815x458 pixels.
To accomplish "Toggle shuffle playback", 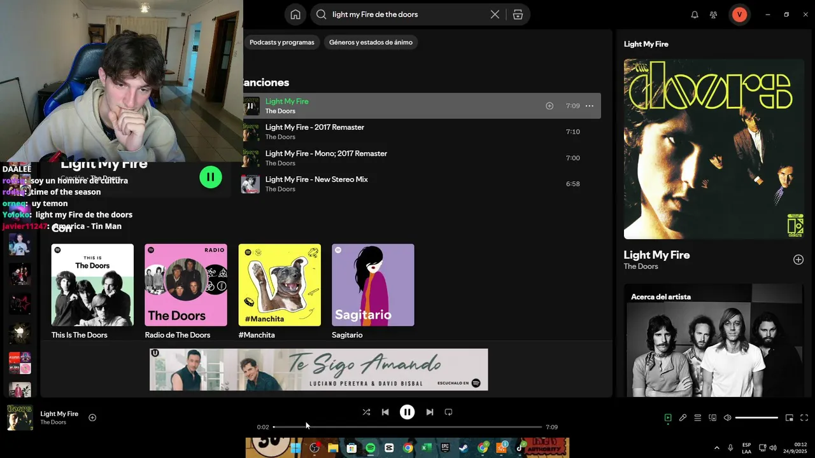I will [x=366, y=412].
